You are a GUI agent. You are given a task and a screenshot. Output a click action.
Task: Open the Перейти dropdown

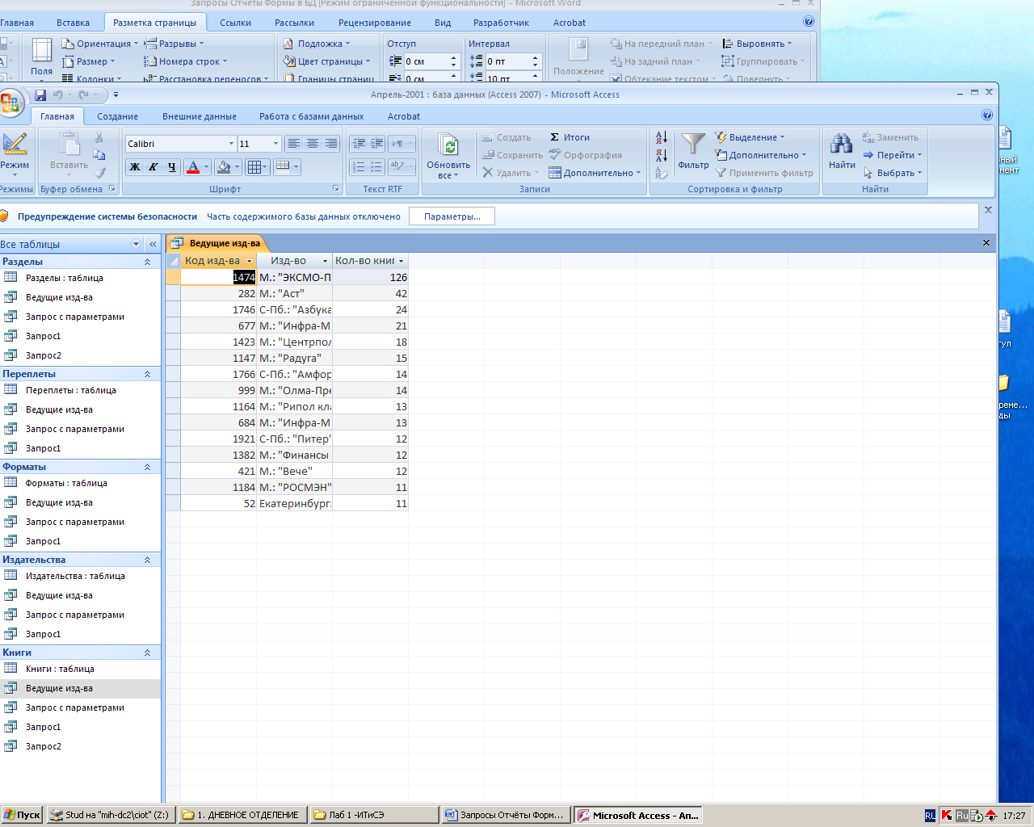pos(892,155)
